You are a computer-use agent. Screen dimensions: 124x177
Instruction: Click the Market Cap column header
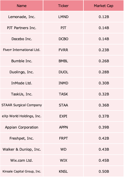pos(103,6)
